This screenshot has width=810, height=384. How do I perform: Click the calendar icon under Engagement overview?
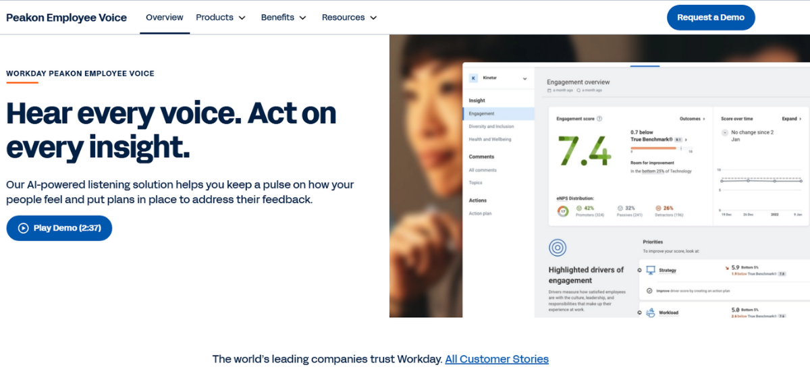[549, 90]
